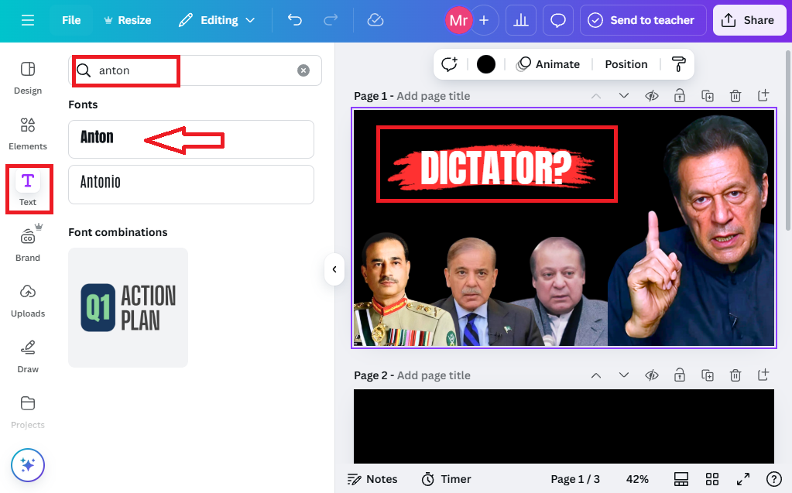Redo the last action

coord(331,20)
